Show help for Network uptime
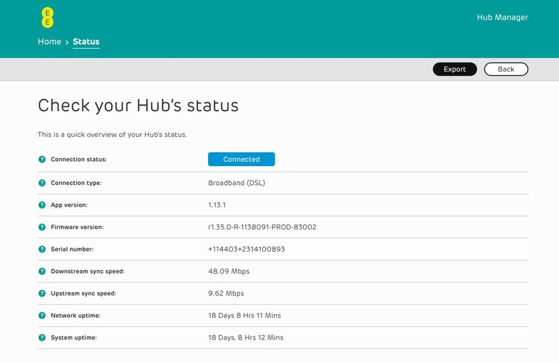 (42, 315)
